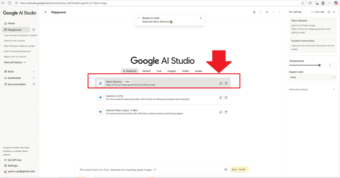Click the yuko.s.gst@gmail.com account entry

click(x=19, y=171)
